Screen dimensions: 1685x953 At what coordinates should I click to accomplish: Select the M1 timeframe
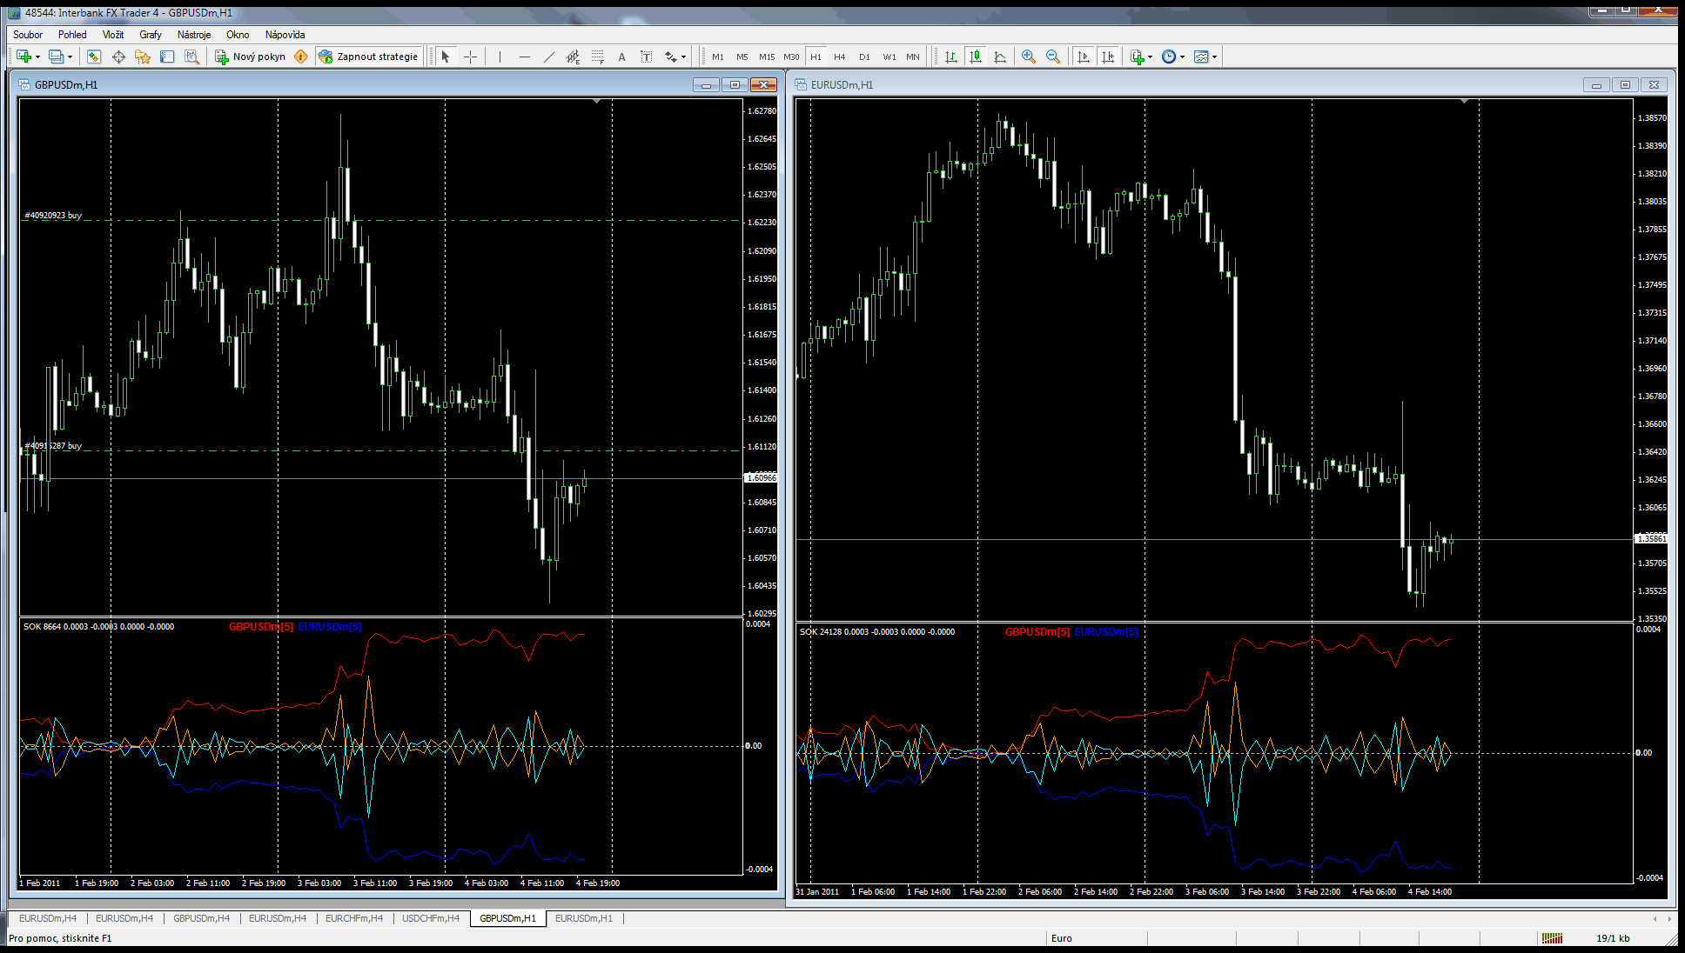[x=718, y=57]
